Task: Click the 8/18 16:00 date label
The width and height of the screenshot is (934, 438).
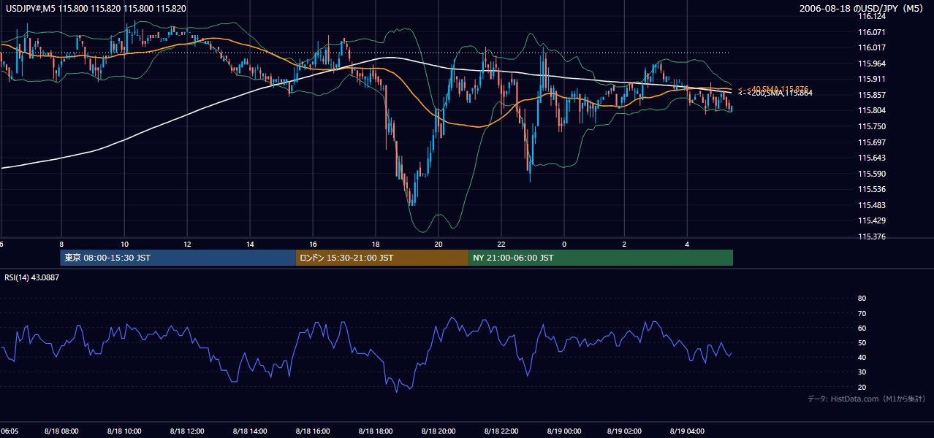Action: point(313,431)
